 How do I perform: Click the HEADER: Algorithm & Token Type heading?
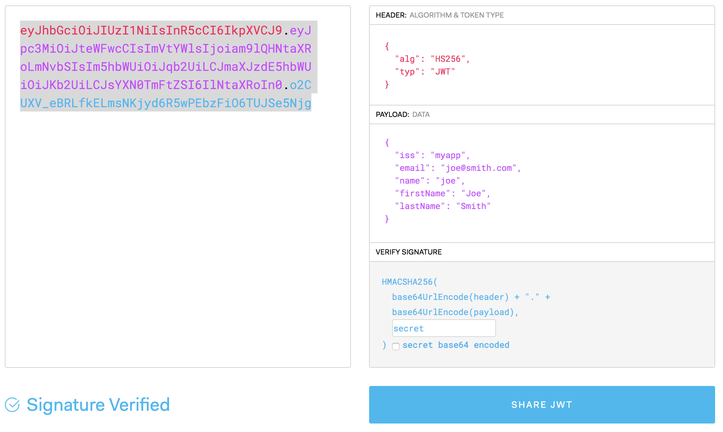tap(440, 15)
